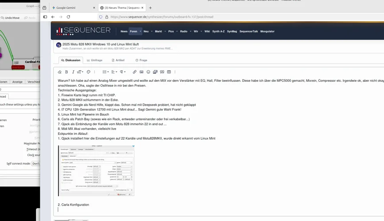The width and height of the screenshot is (384, 221).
Task: Click the Firefox View icon left of tabs
Action: click(x=44, y=8)
